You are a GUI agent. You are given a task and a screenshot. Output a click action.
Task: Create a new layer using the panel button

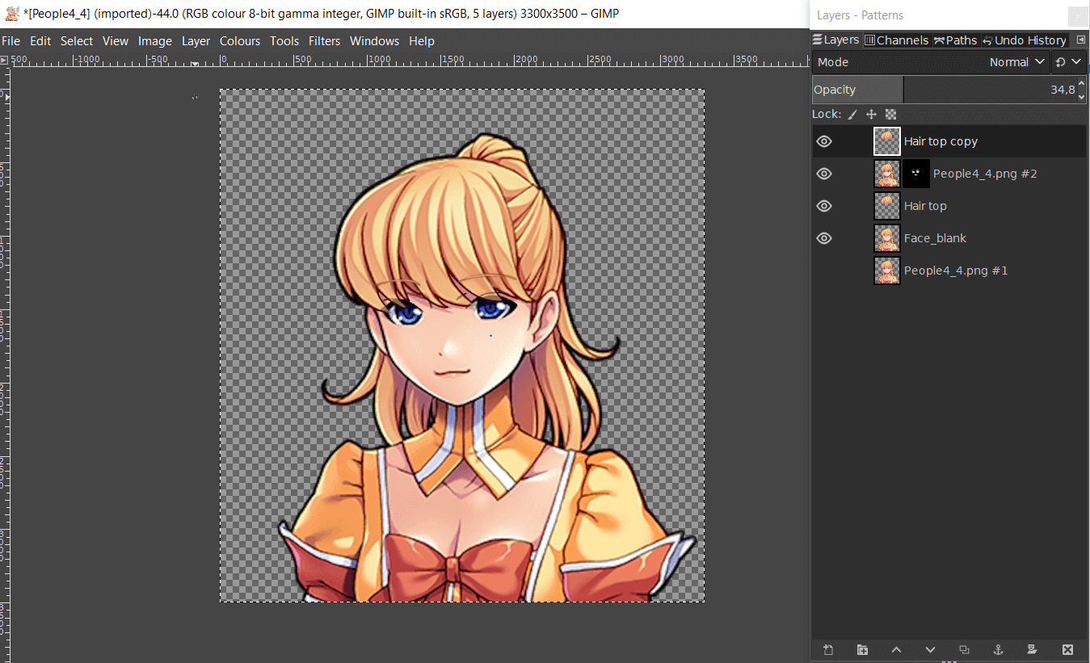[x=828, y=649]
